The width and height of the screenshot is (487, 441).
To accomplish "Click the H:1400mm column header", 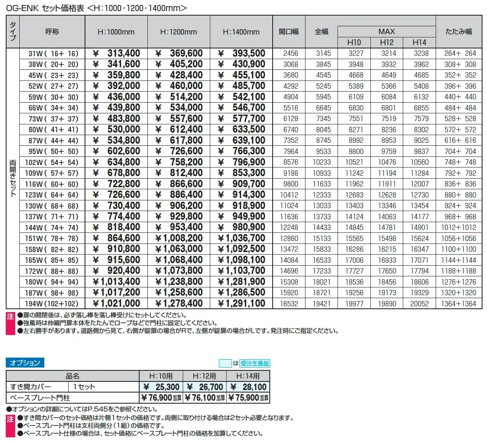I will coord(241,32).
